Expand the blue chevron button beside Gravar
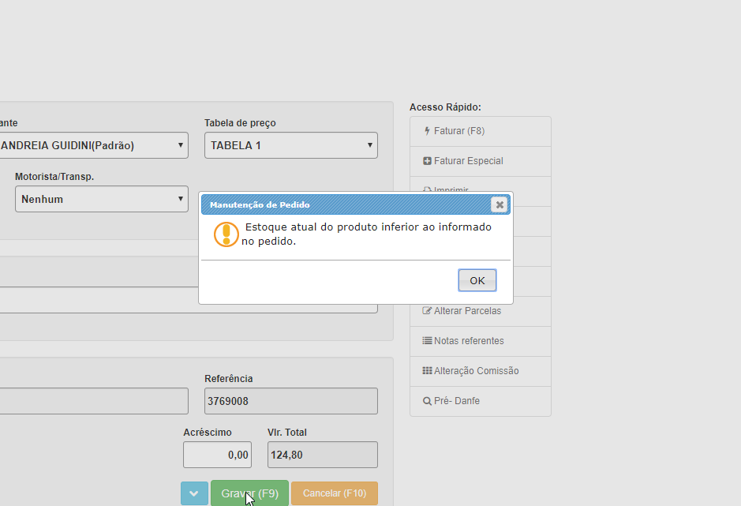This screenshot has height=506, width=741. [x=194, y=493]
